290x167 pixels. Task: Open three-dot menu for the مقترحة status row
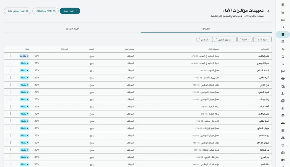tap(10, 56)
